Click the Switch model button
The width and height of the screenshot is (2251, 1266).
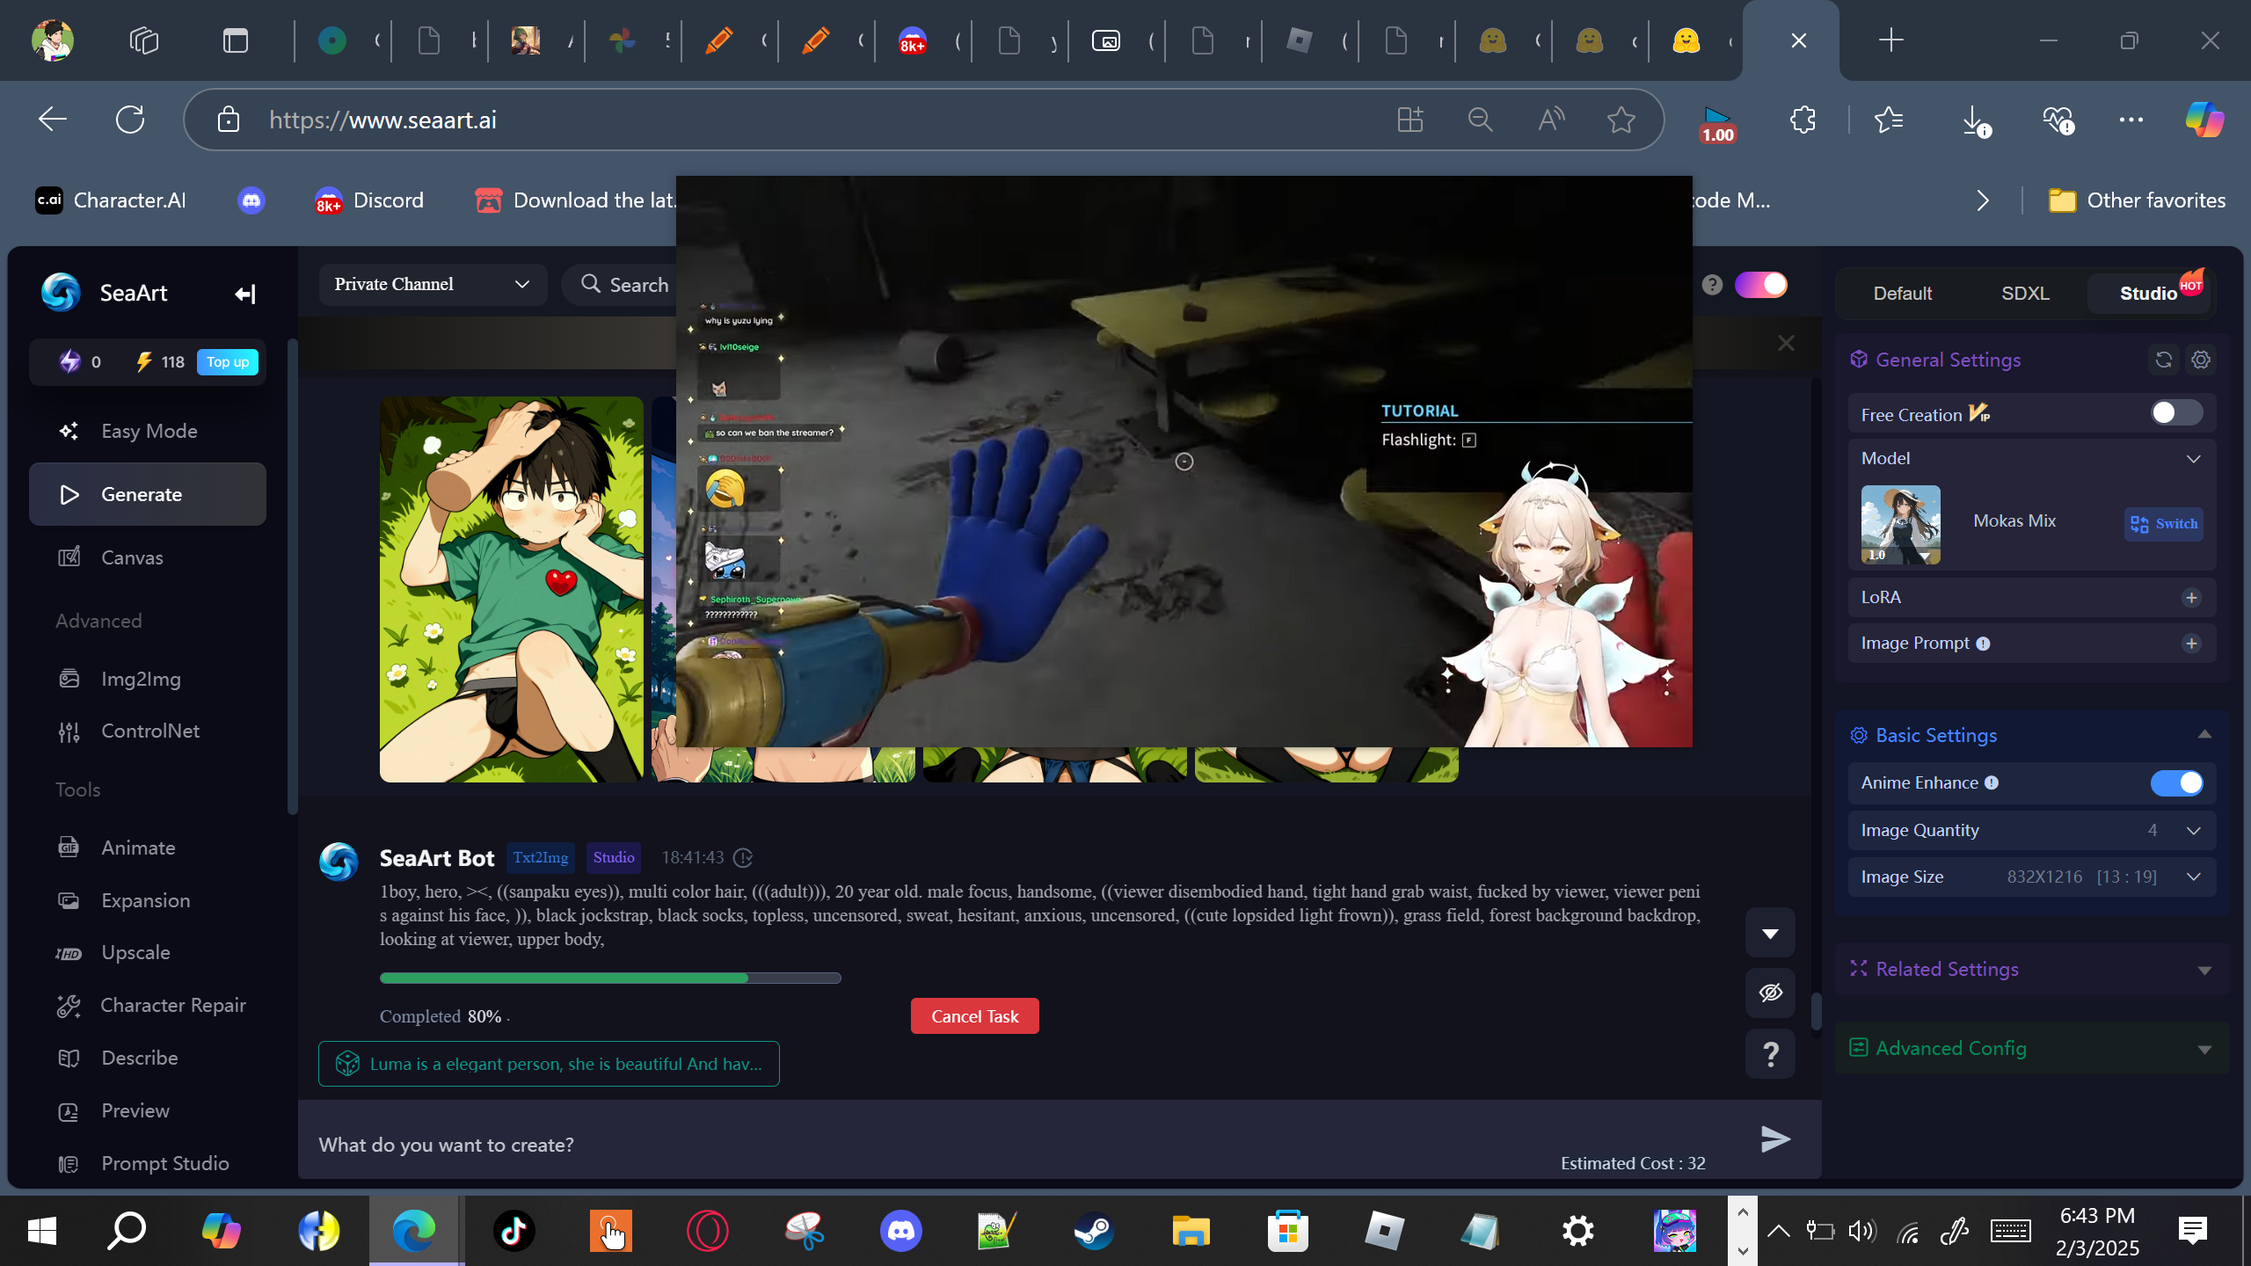(x=2164, y=524)
